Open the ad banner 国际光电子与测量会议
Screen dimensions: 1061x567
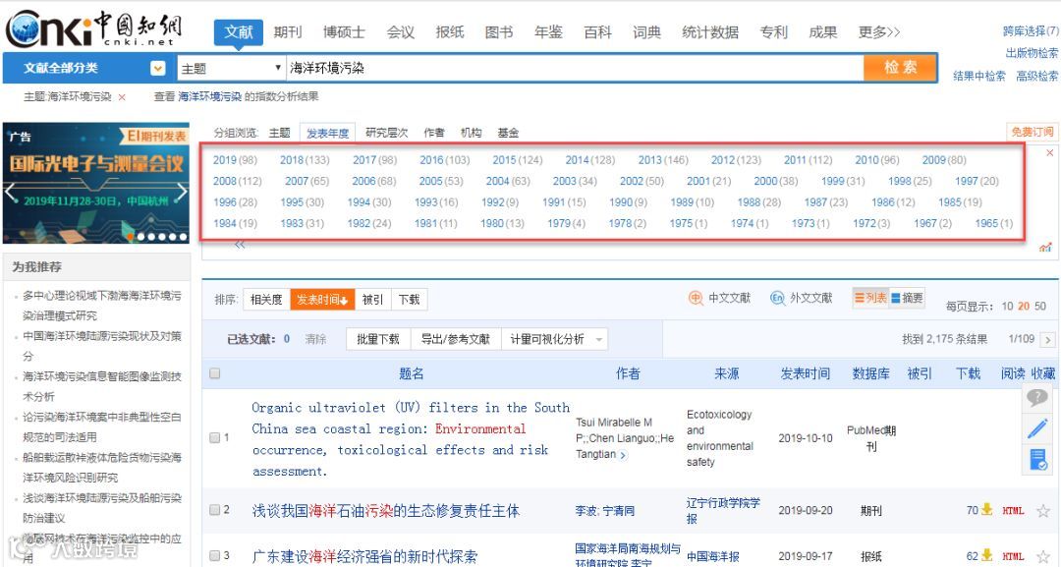(x=96, y=183)
